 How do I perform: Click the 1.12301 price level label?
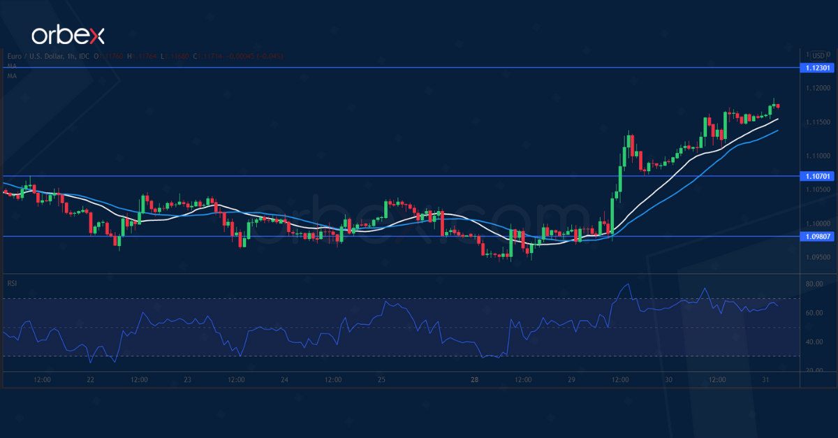(817, 68)
